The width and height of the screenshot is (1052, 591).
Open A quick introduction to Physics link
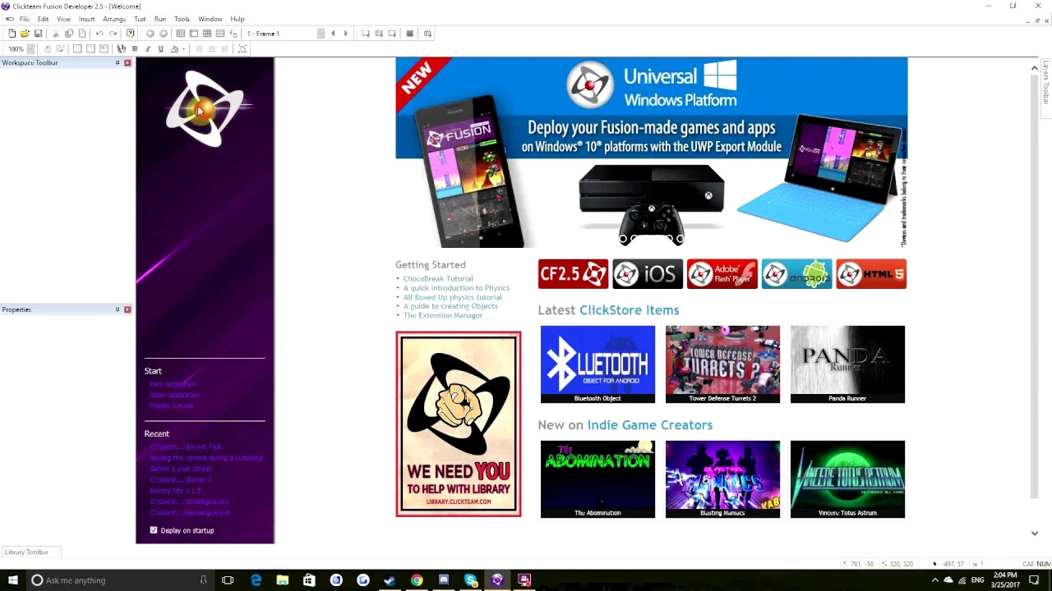point(456,288)
